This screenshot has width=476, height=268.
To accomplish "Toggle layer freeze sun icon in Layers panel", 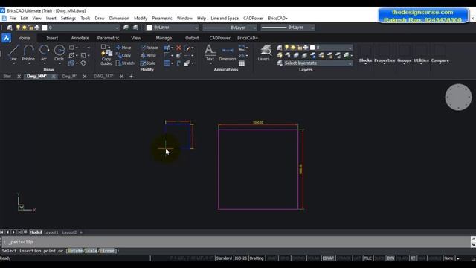I will [x=293, y=48].
